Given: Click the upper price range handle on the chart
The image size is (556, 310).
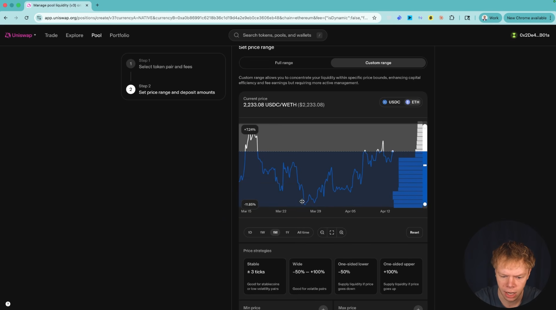Looking at the screenshot, I should 425,126.
